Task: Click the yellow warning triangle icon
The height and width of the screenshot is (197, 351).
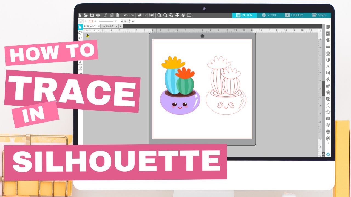Action: (x=87, y=36)
